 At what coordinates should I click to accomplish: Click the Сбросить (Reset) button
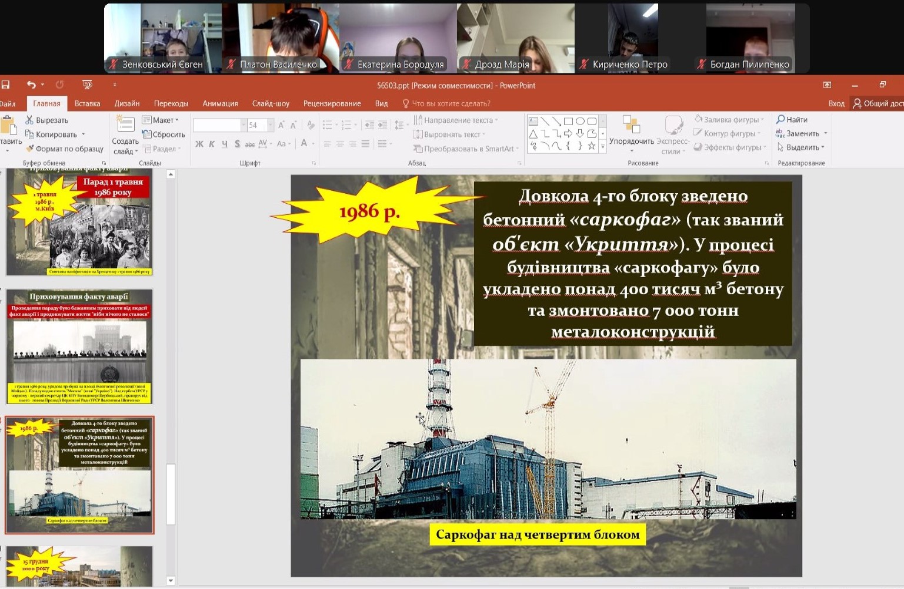[x=164, y=134]
